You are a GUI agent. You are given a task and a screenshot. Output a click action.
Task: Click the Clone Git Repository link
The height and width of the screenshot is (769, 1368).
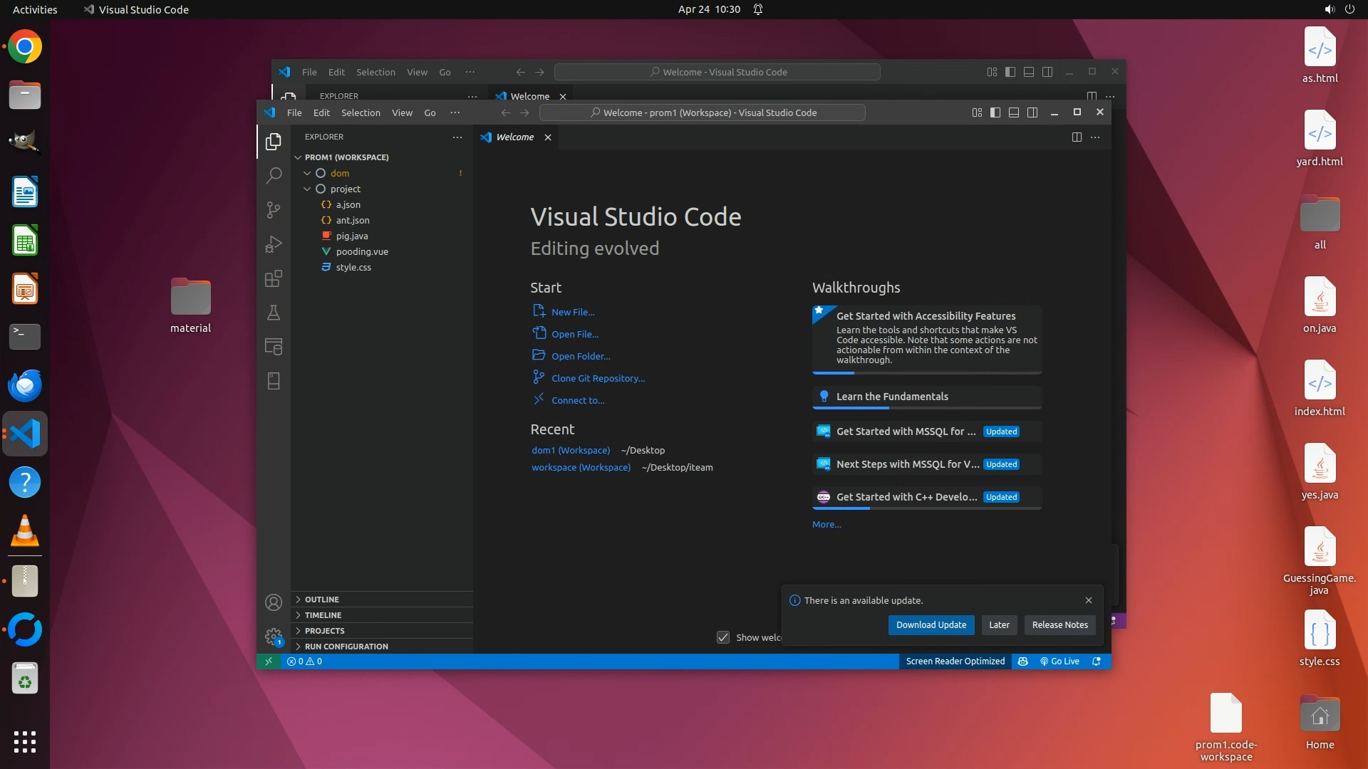(x=598, y=378)
